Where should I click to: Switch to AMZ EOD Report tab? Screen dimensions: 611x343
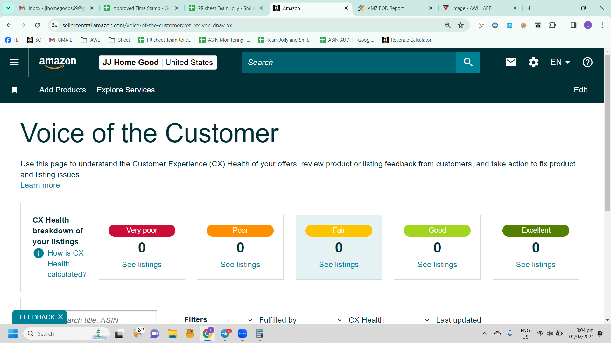pos(395,8)
